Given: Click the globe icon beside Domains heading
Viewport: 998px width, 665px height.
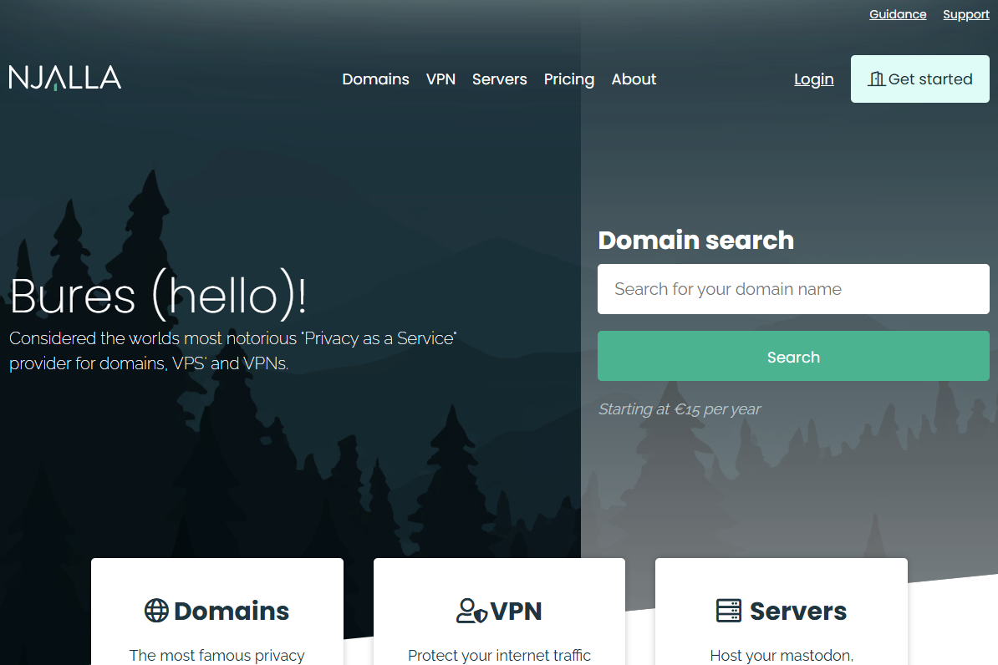Looking at the screenshot, I should click(156, 610).
